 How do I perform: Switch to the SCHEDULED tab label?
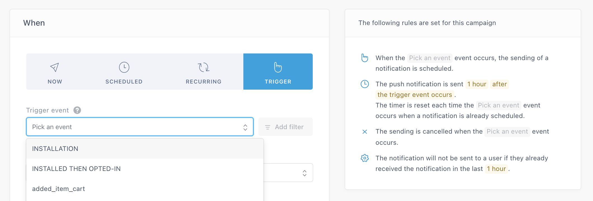pyautogui.click(x=124, y=82)
